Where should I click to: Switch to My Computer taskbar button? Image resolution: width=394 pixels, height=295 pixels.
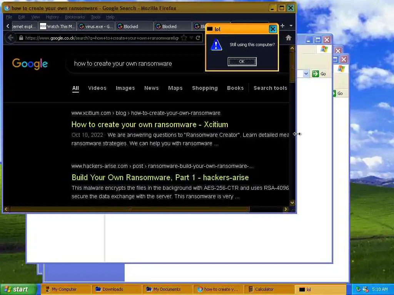tap(66, 289)
